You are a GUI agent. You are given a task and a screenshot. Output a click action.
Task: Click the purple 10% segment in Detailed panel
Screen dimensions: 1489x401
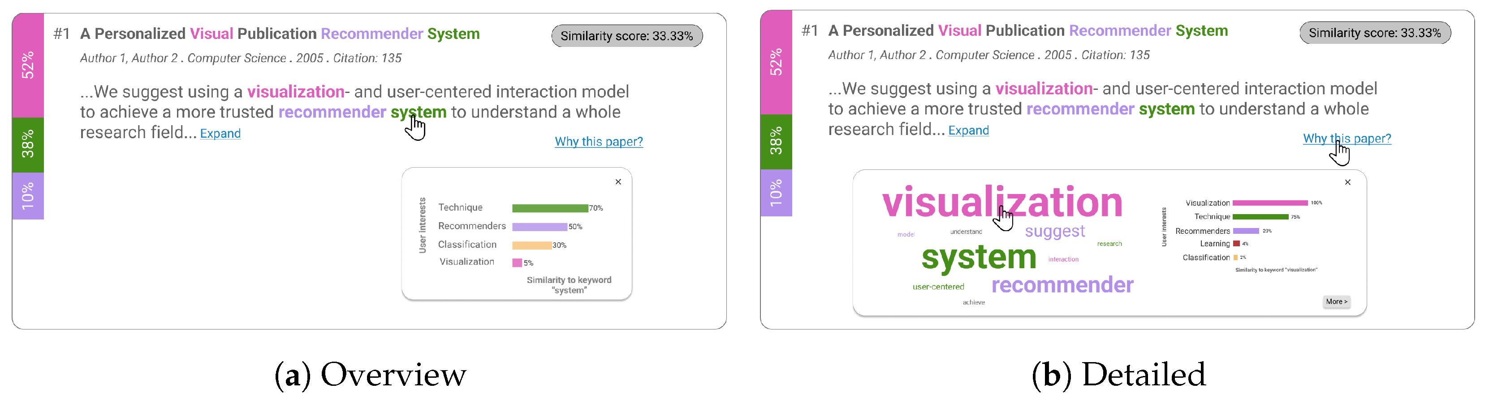[776, 193]
